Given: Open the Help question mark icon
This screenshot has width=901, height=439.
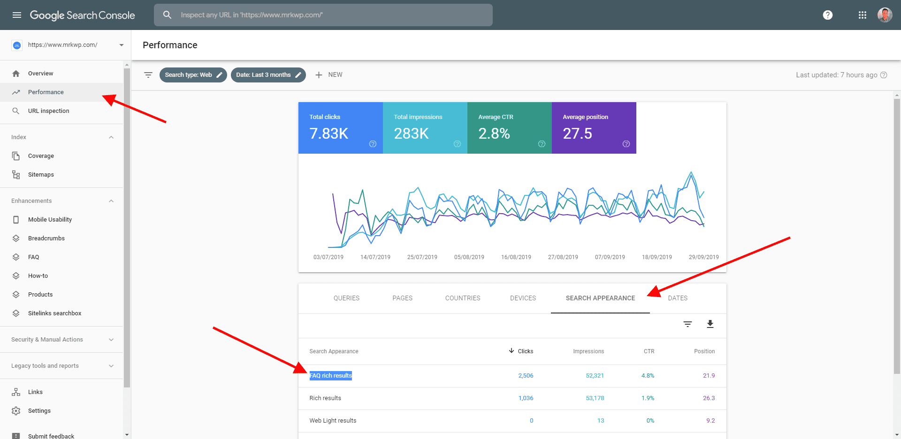Looking at the screenshot, I should point(828,15).
